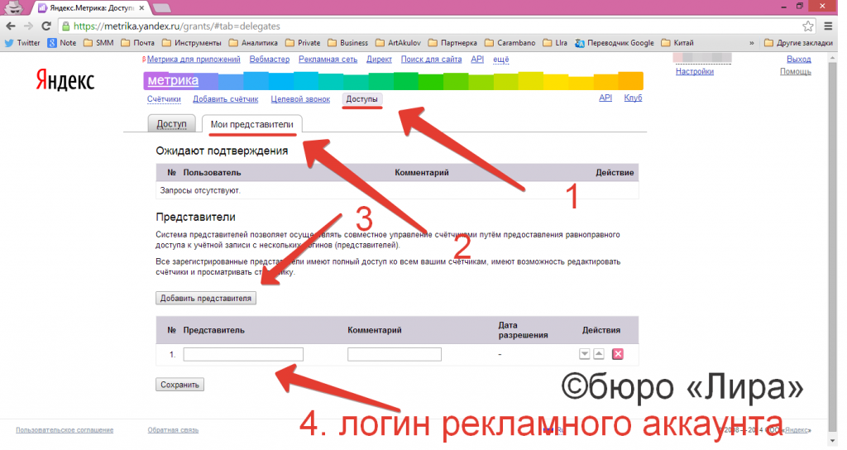Open the Инструменты bookmarks folder
This screenshot has height=450, width=847.
point(192,43)
